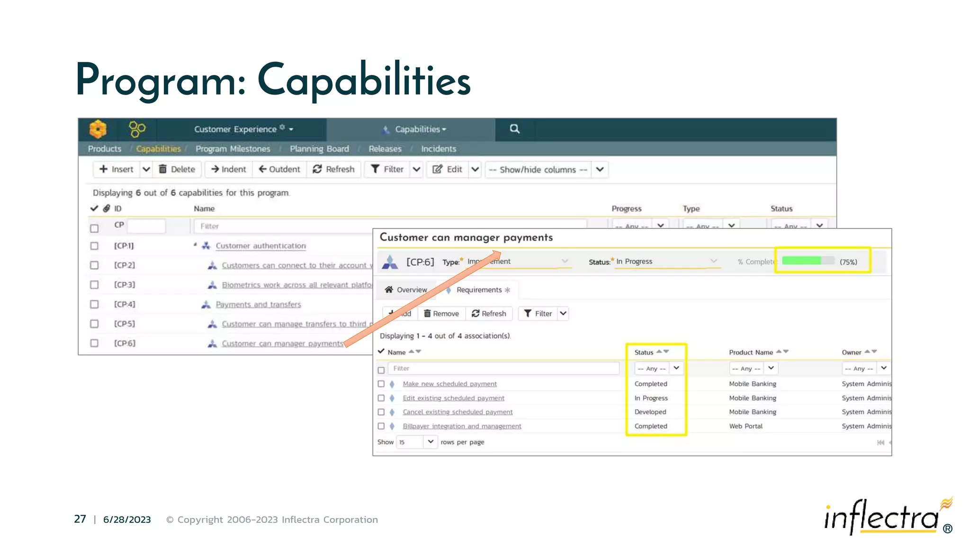Tick the checkbox for CP:1 row

click(94, 246)
